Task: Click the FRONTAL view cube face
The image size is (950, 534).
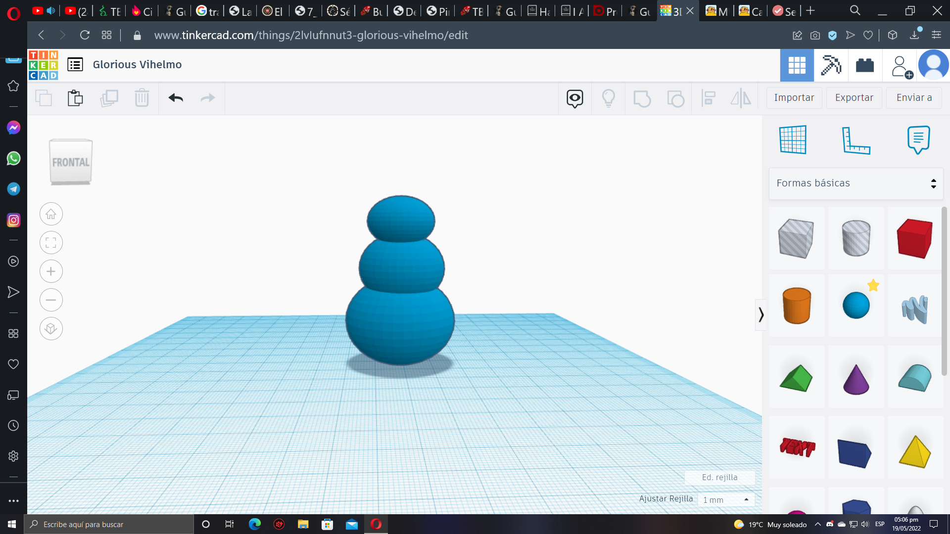Action: click(71, 162)
